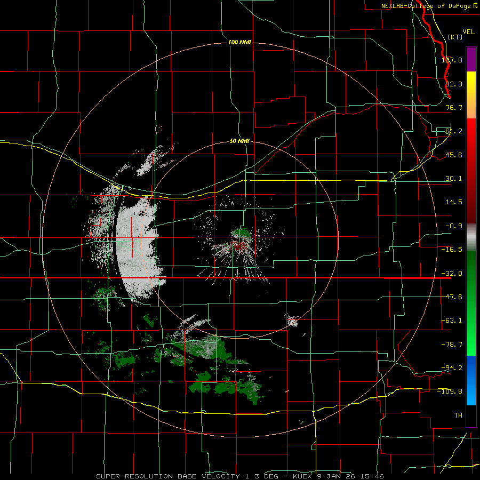Select the 45.6 velocity scale value
This screenshot has height=480, width=480.
point(454,155)
